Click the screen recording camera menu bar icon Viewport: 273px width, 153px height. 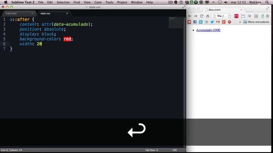click(x=171, y=2)
